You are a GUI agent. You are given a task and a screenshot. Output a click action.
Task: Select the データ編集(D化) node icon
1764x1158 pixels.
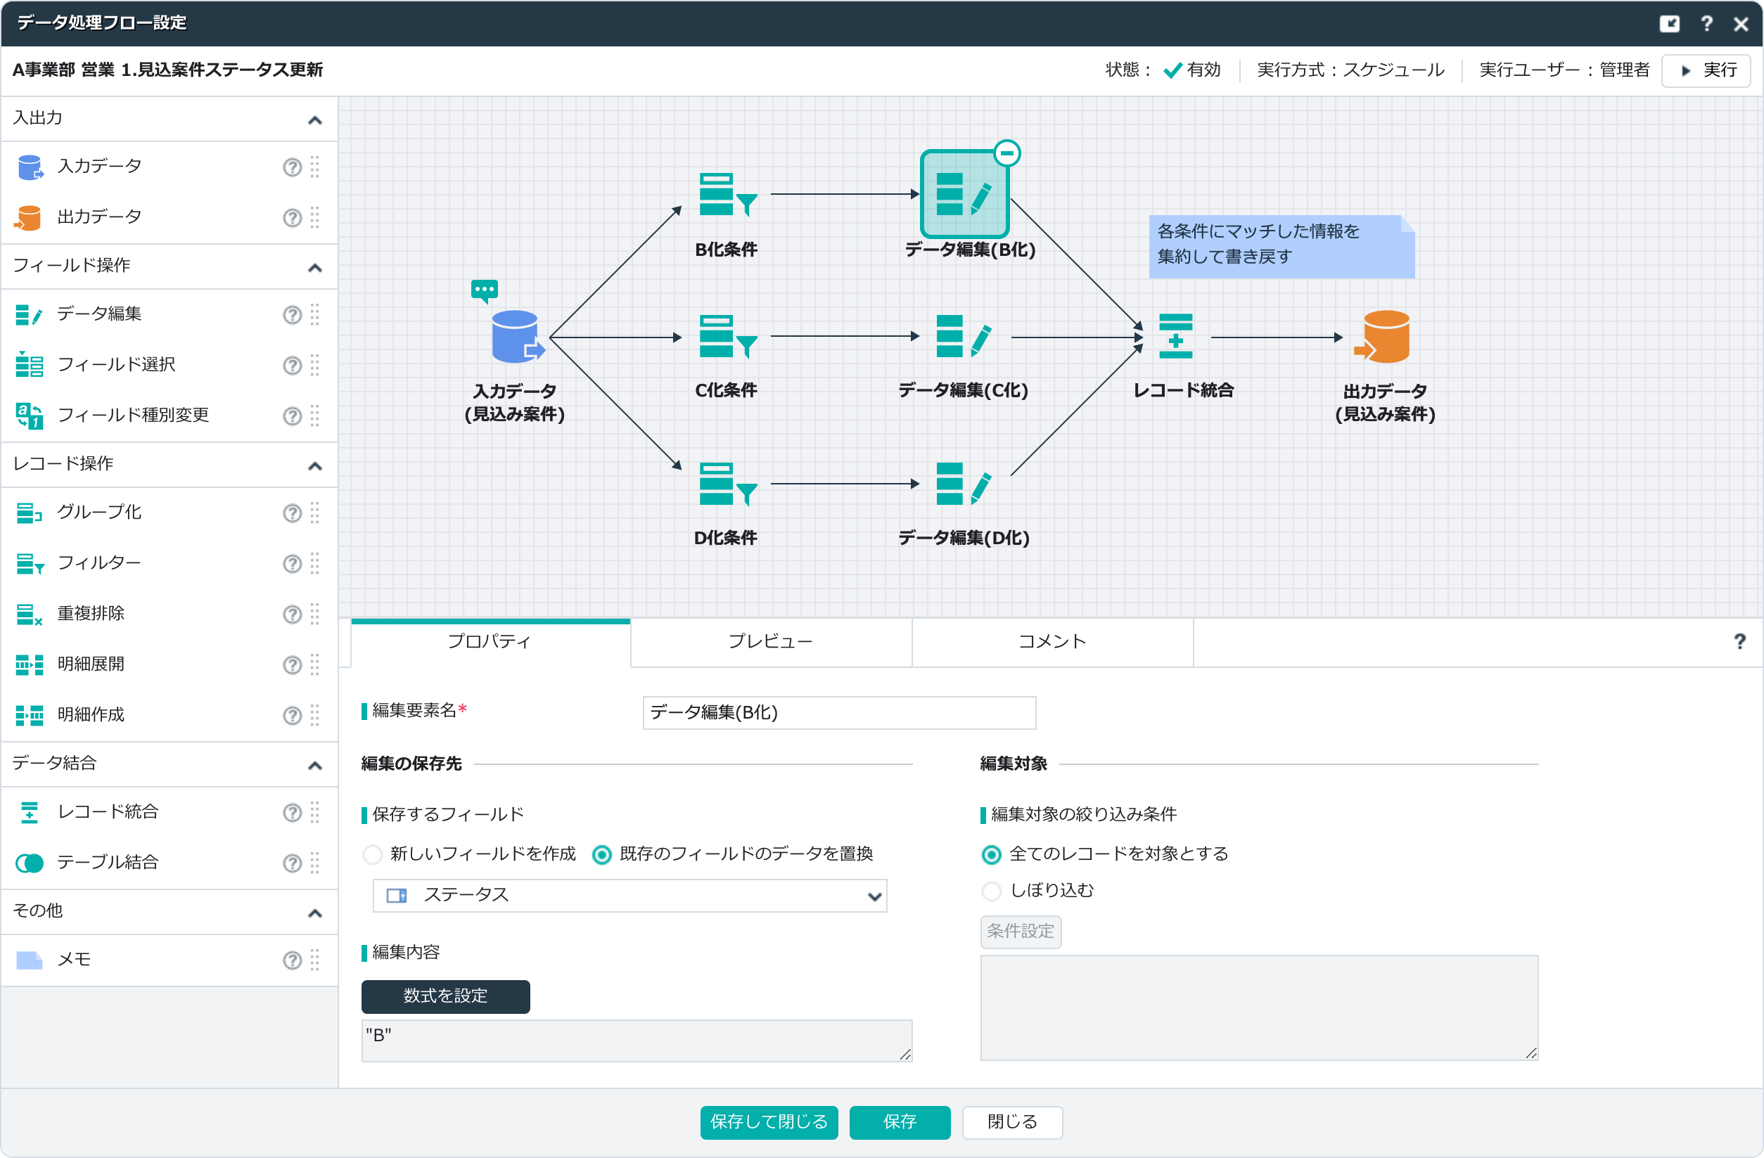(963, 484)
